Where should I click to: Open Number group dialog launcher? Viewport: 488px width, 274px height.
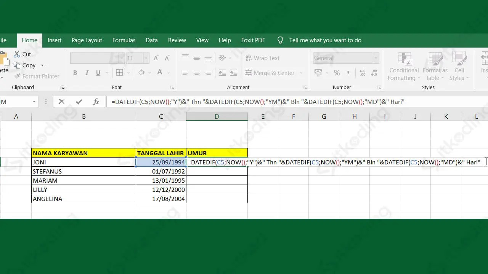(379, 87)
